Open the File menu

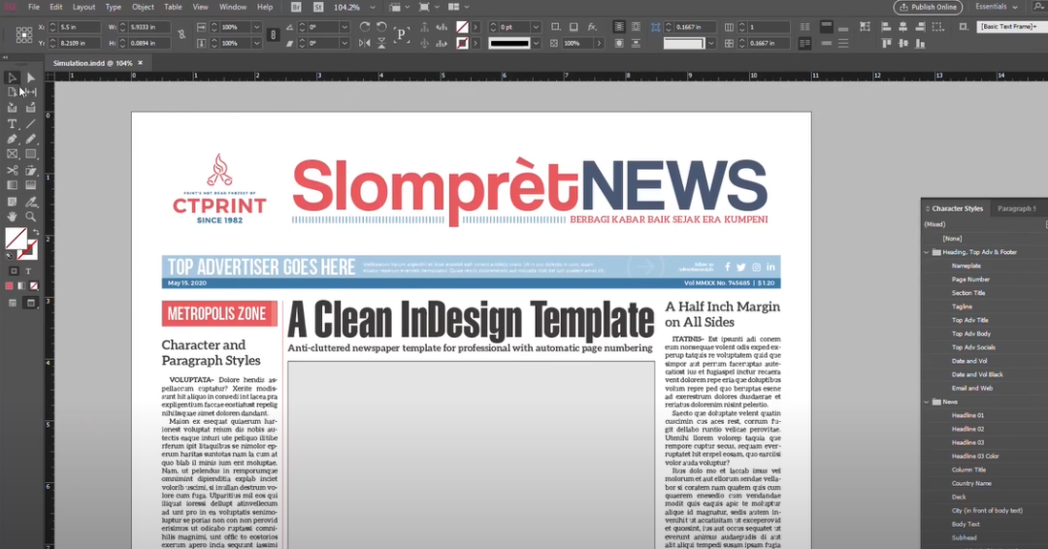pos(33,8)
